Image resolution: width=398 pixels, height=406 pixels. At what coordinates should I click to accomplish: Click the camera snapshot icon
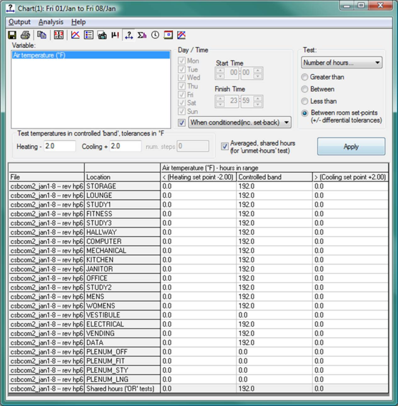(x=102, y=35)
